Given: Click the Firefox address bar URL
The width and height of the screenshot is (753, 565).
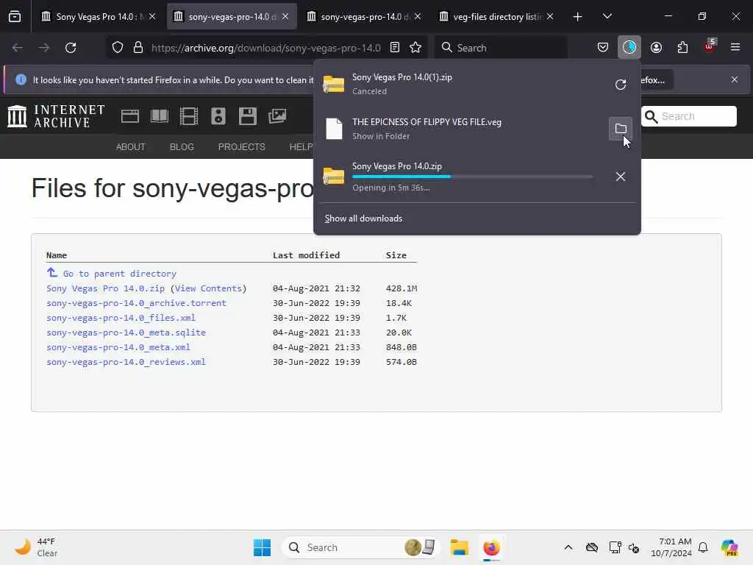Looking at the screenshot, I should click(x=266, y=48).
